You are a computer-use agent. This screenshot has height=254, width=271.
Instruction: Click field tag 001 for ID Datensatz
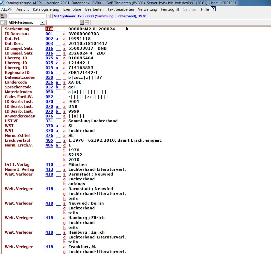(49, 34)
